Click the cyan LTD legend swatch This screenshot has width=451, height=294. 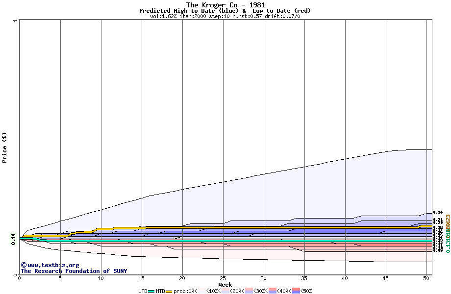pyautogui.click(x=151, y=292)
